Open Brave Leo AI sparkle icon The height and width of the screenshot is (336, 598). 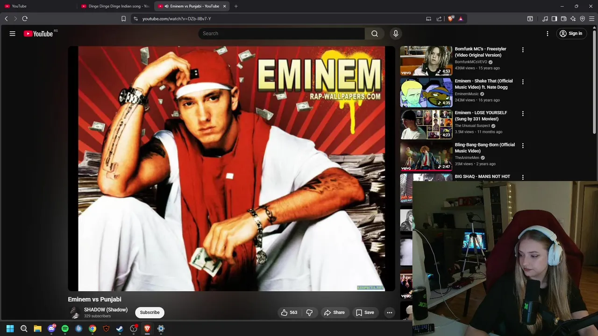(573, 19)
